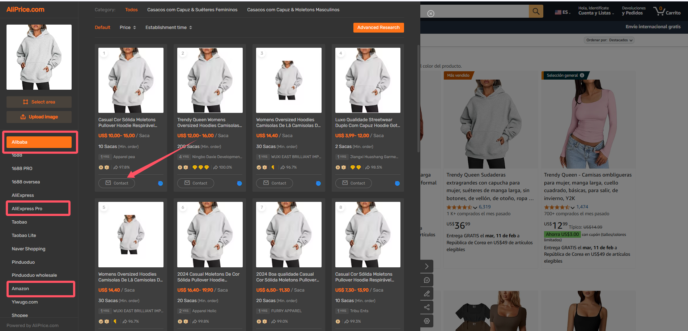Open the Trendy Queen Womens Oversized Hoodies title
This screenshot has width=688, height=331.
click(x=210, y=123)
